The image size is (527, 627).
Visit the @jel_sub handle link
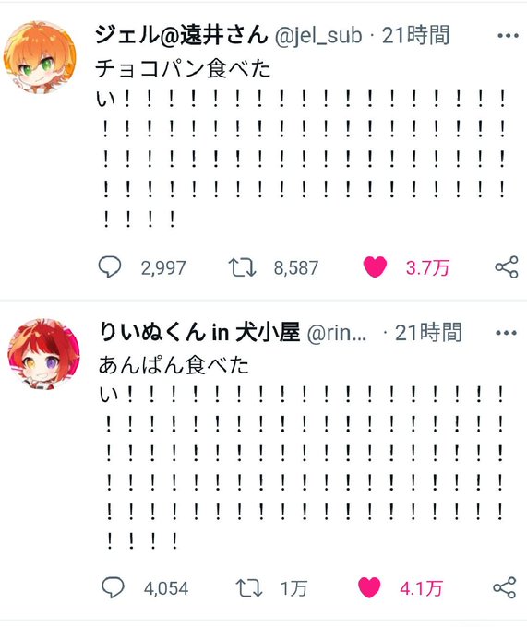(x=318, y=36)
